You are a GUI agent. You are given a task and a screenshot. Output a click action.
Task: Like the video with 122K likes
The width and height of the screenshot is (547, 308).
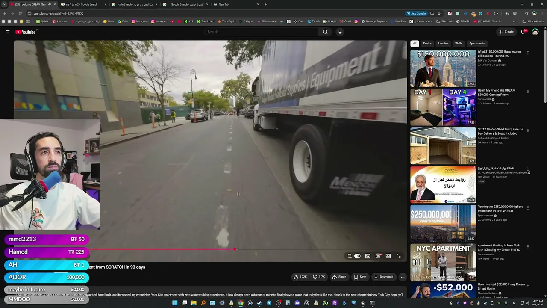coord(300,277)
